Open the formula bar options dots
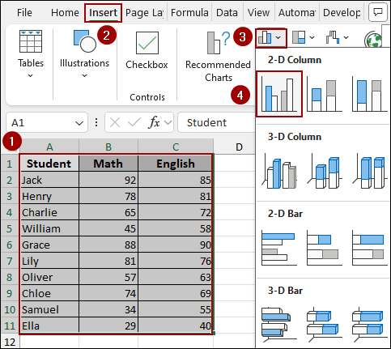The width and height of the screenshot is (391, 349). click(x=96, y=122)
